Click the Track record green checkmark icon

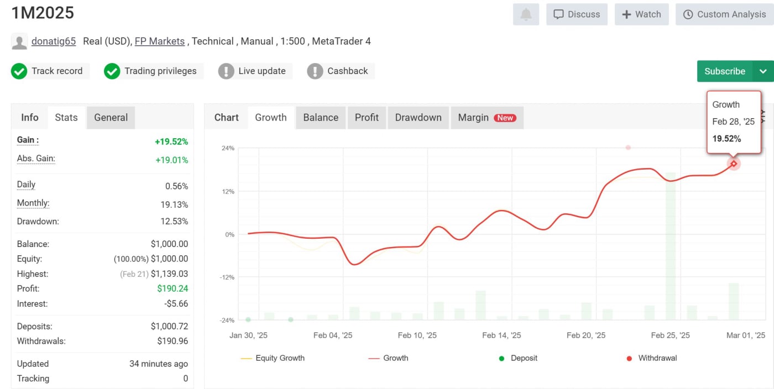(19, 71)
